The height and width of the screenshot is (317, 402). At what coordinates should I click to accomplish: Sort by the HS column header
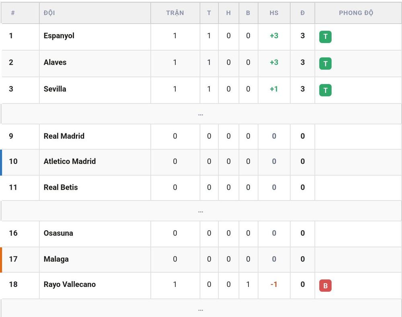(274, 13)
